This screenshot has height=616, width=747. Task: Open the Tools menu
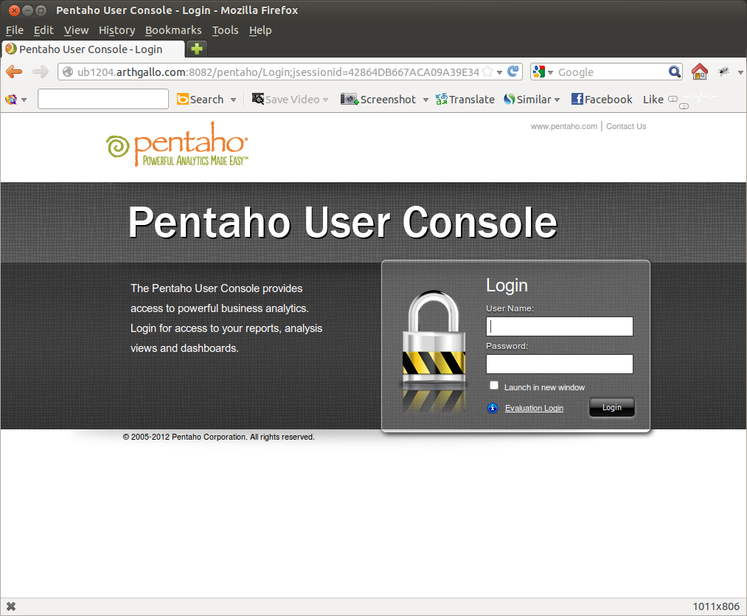[225, 30]
